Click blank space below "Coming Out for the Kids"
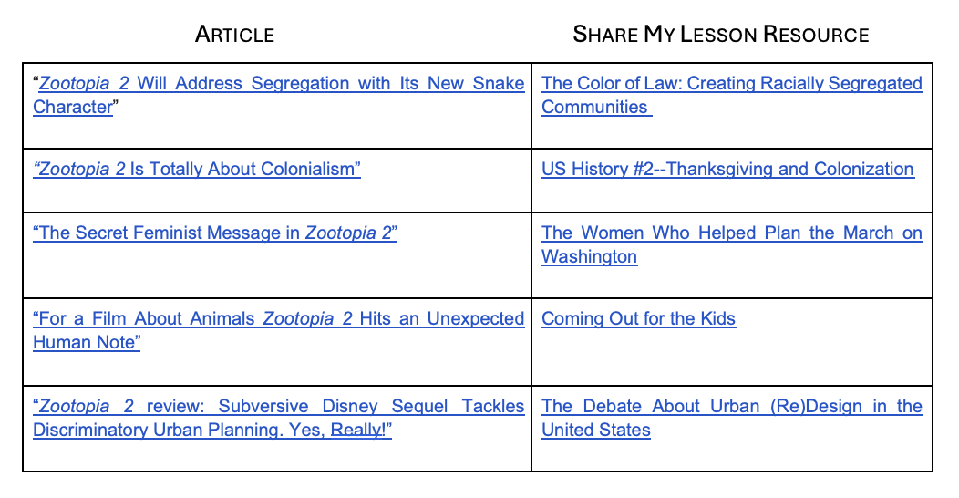The height and width of the screenshot is (498, 959). (729, 360)
